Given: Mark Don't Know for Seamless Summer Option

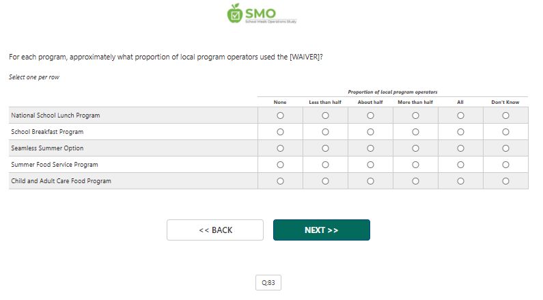Looking at the screenshot, I should pyautogui.click(x=505, y=148).
